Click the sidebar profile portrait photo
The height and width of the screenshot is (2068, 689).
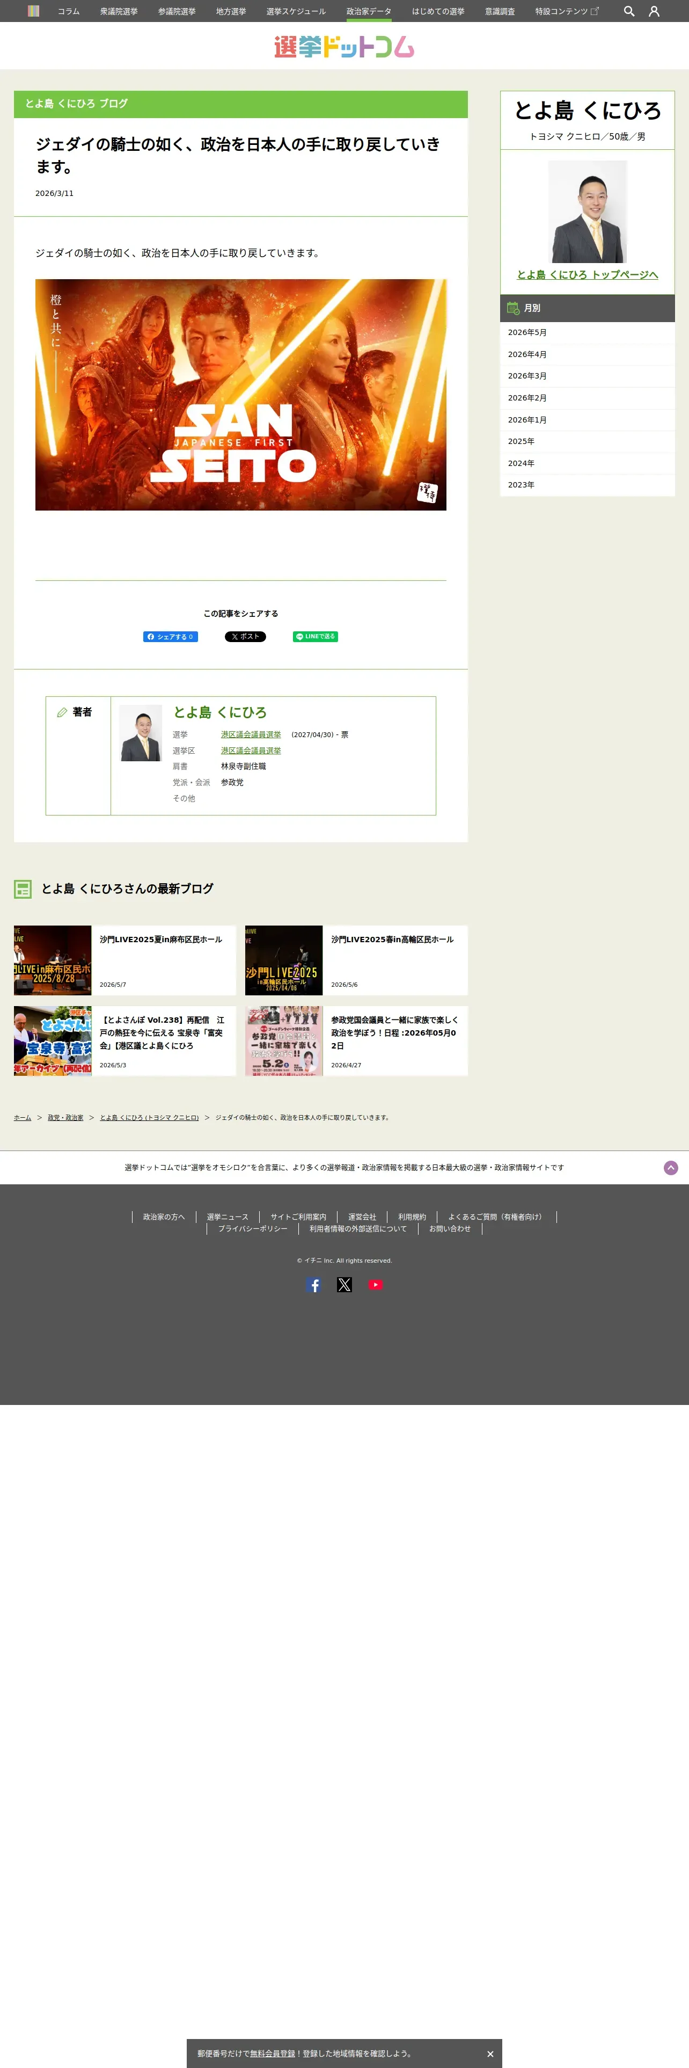coord(587,212)
